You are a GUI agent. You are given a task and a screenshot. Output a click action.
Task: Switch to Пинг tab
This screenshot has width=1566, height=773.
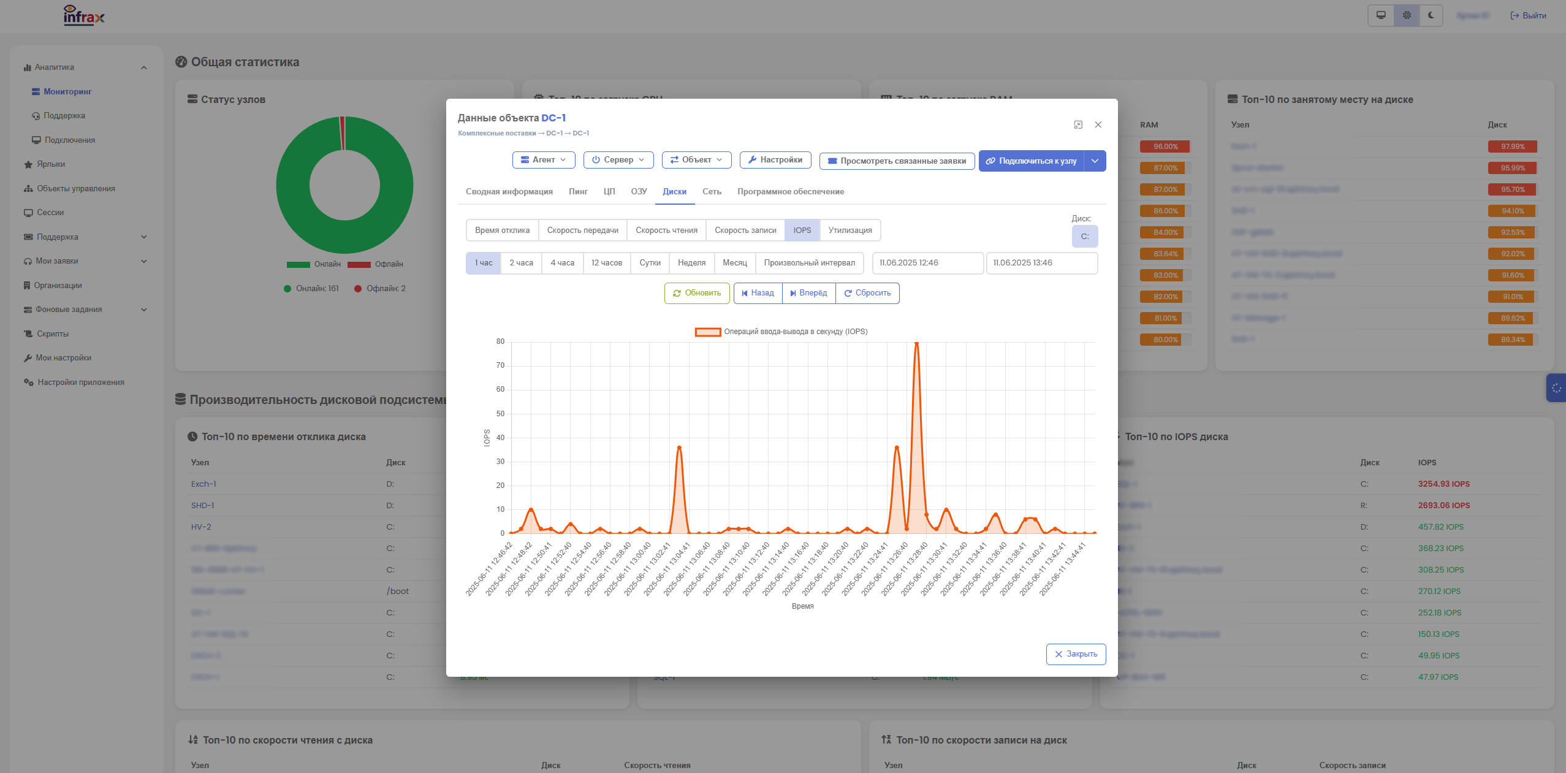tap(578, 192)
